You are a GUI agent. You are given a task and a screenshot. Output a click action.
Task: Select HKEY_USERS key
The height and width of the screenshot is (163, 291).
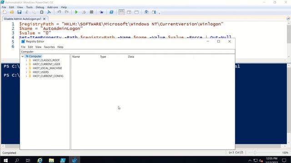click(x=40, y=72)
